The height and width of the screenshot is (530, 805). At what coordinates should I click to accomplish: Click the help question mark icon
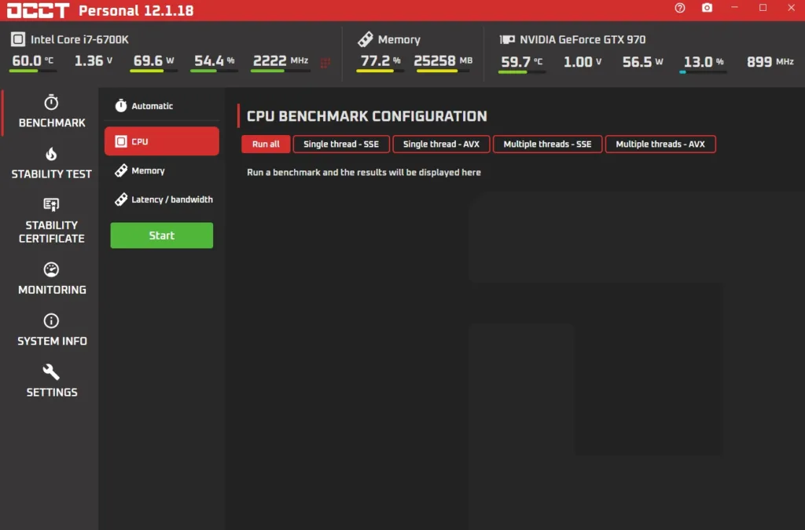tap(680, 8)
